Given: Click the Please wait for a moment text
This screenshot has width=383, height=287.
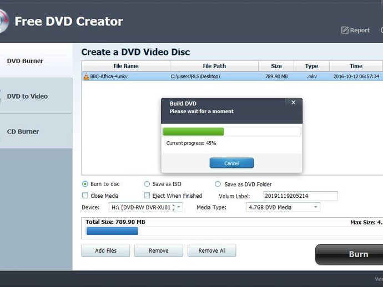Looking at the screenshot, I should [x=201, y=111].
